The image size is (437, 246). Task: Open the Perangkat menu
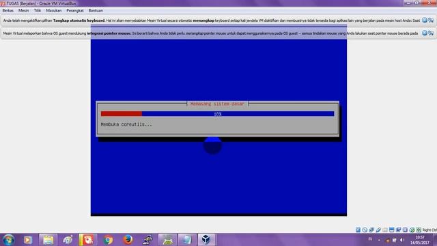[75, 11]
